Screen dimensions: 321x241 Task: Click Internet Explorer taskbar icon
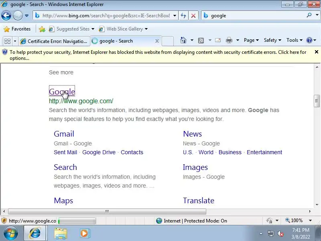coord(35,233)
